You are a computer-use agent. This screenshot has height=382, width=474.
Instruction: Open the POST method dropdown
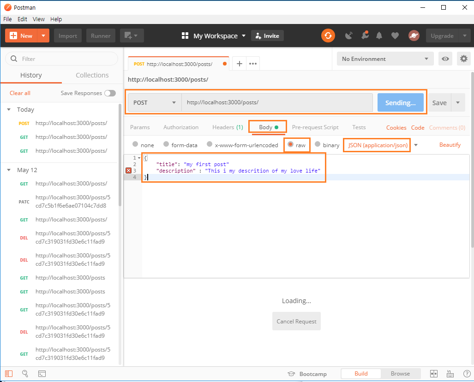tap(155, 102)
